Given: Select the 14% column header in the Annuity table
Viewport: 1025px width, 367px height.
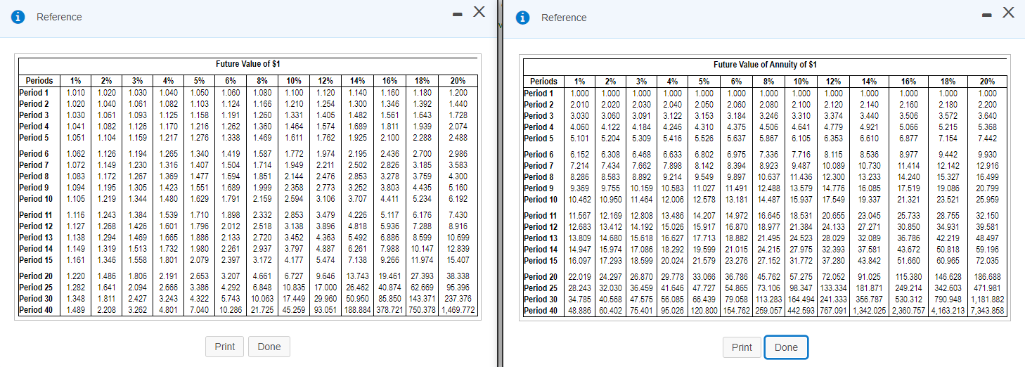Looking at the screenshot, I should point(870,82).
